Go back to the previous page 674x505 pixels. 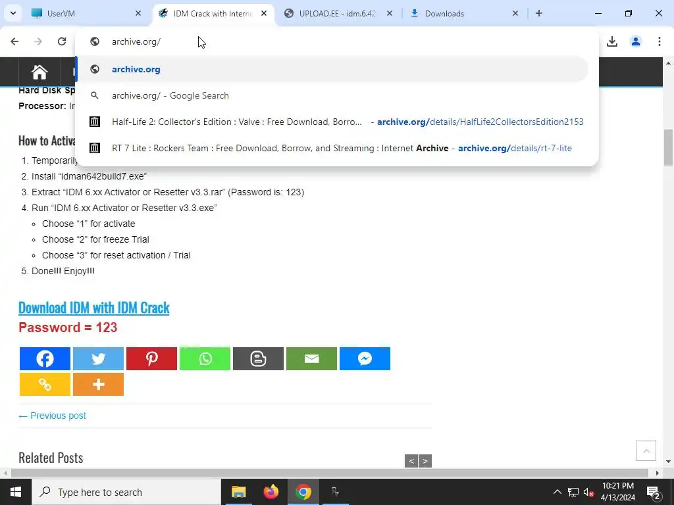(14, 41)
